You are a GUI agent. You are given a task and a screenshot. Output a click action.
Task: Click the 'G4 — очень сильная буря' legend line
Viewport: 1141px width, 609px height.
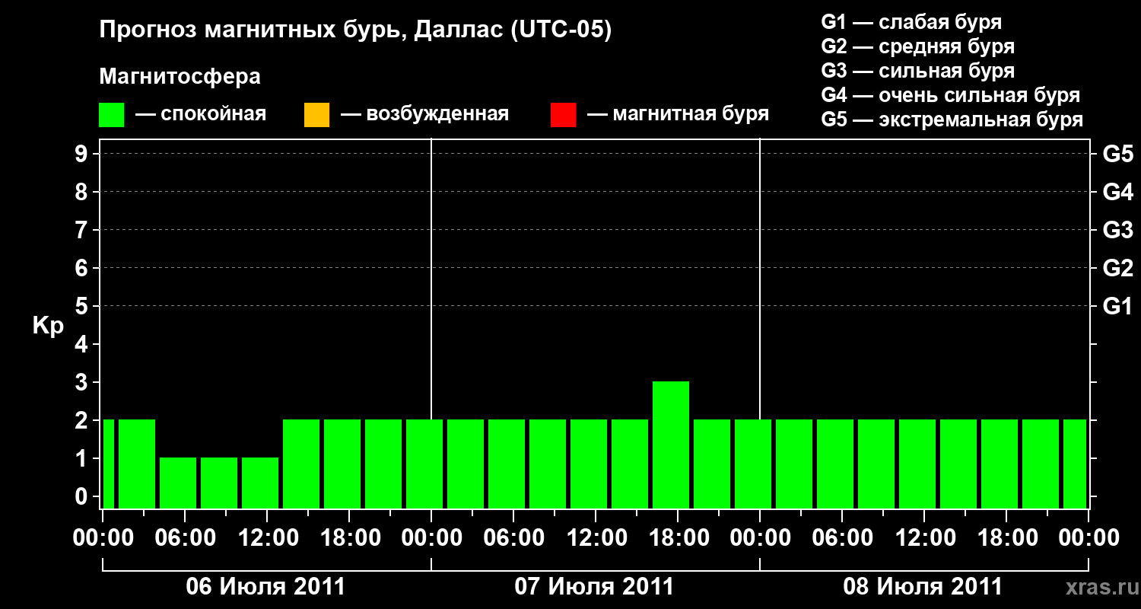pyautogui.click(x=951, y=95)
